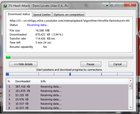Click the scroll up arrow in connections list
This screenshot has width=140, height=114.
(131, 81)
